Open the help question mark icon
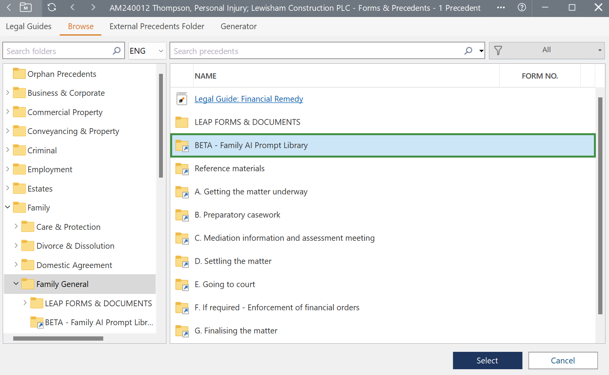This screenshot has width=609, height=375. 522,7
